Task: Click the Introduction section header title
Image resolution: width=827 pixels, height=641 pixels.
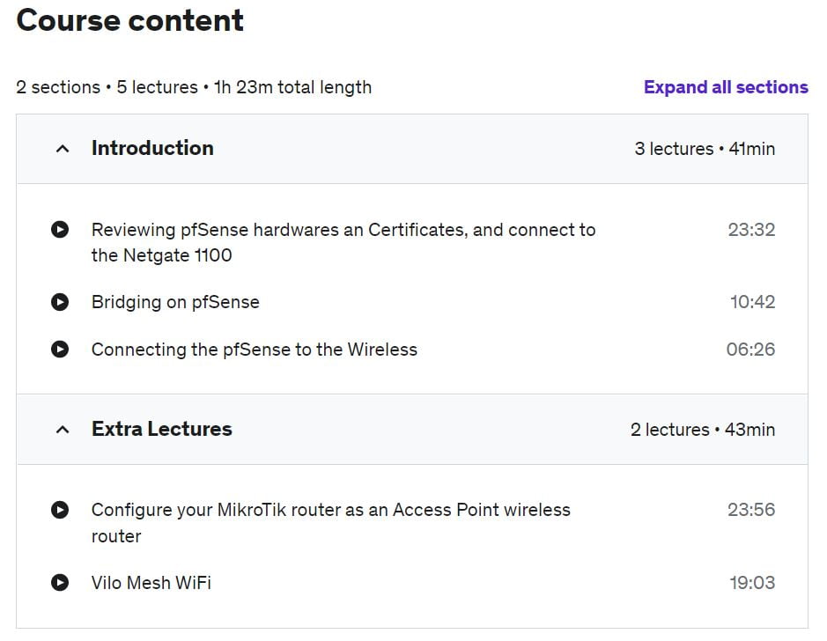Action: point(152,148)
